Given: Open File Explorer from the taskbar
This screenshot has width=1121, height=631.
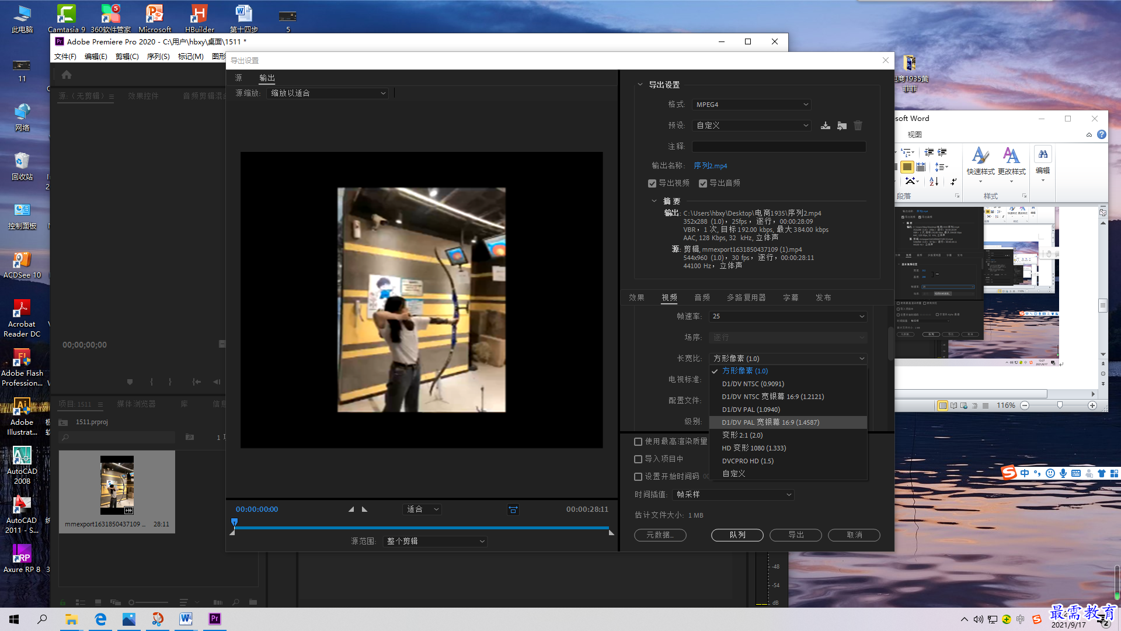Looking at the screenshot, I should point(71,619).
